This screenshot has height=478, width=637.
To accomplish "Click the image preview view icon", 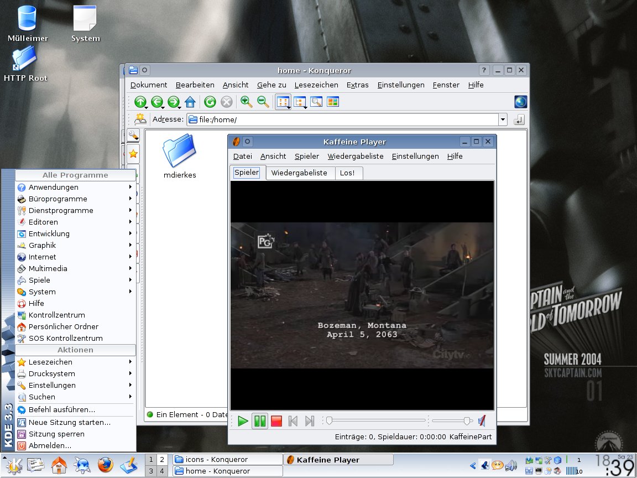I will 316,102.
